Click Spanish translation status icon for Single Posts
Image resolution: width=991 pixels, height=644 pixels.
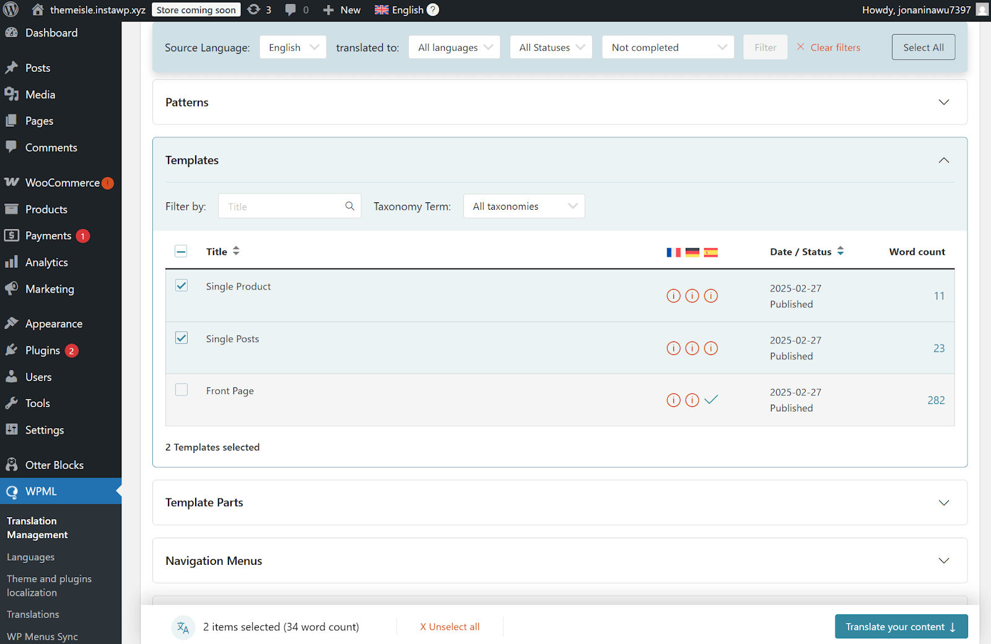(x=711, y=348)
